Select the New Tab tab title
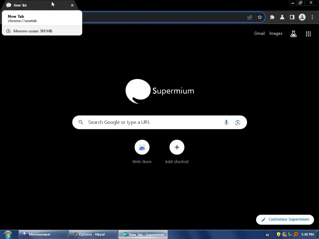Screen dimensions: 319x239 pos(20,5)
